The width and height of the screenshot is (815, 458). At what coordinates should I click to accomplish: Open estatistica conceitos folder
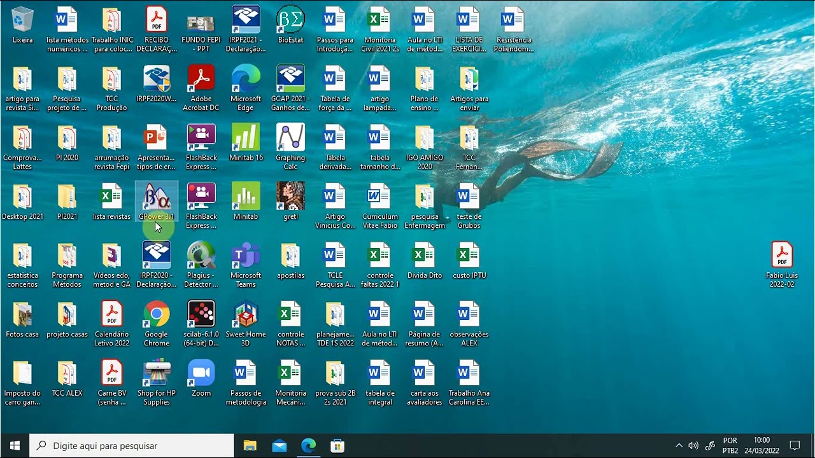point(22,265)
